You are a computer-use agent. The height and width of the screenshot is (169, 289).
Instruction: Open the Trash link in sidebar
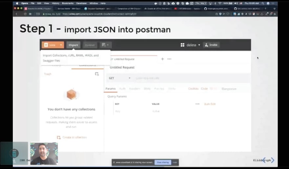tap(48, 74)
